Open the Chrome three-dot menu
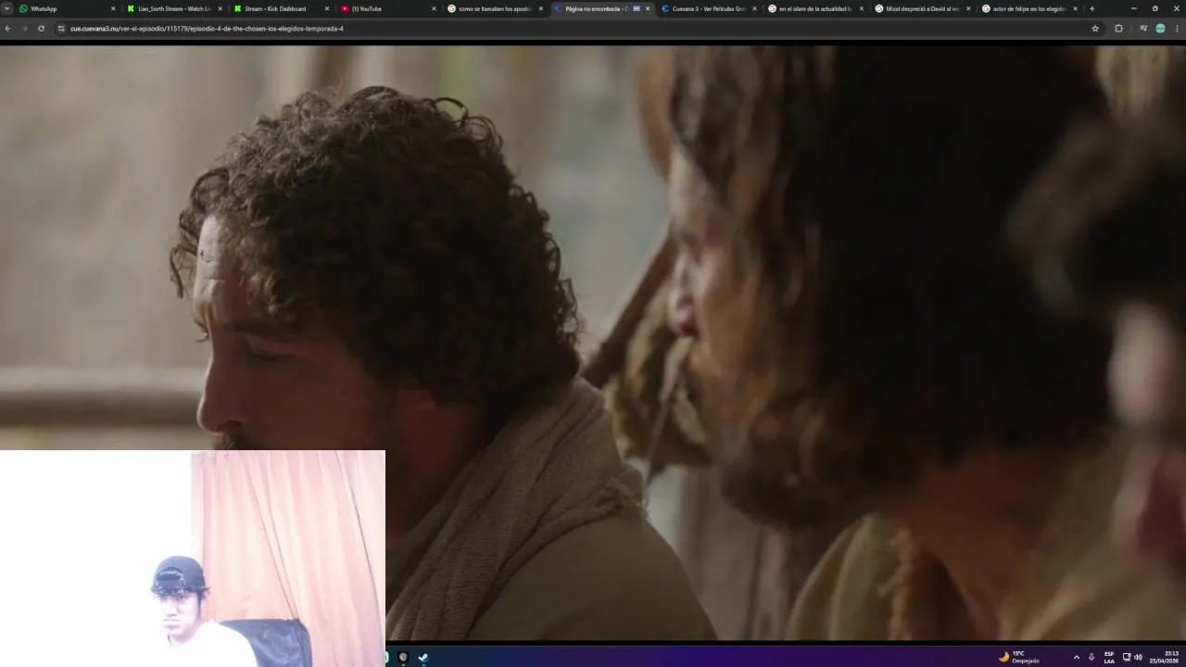The height and width of the screenshot is (667, 1186). (x=1177, y=29)
